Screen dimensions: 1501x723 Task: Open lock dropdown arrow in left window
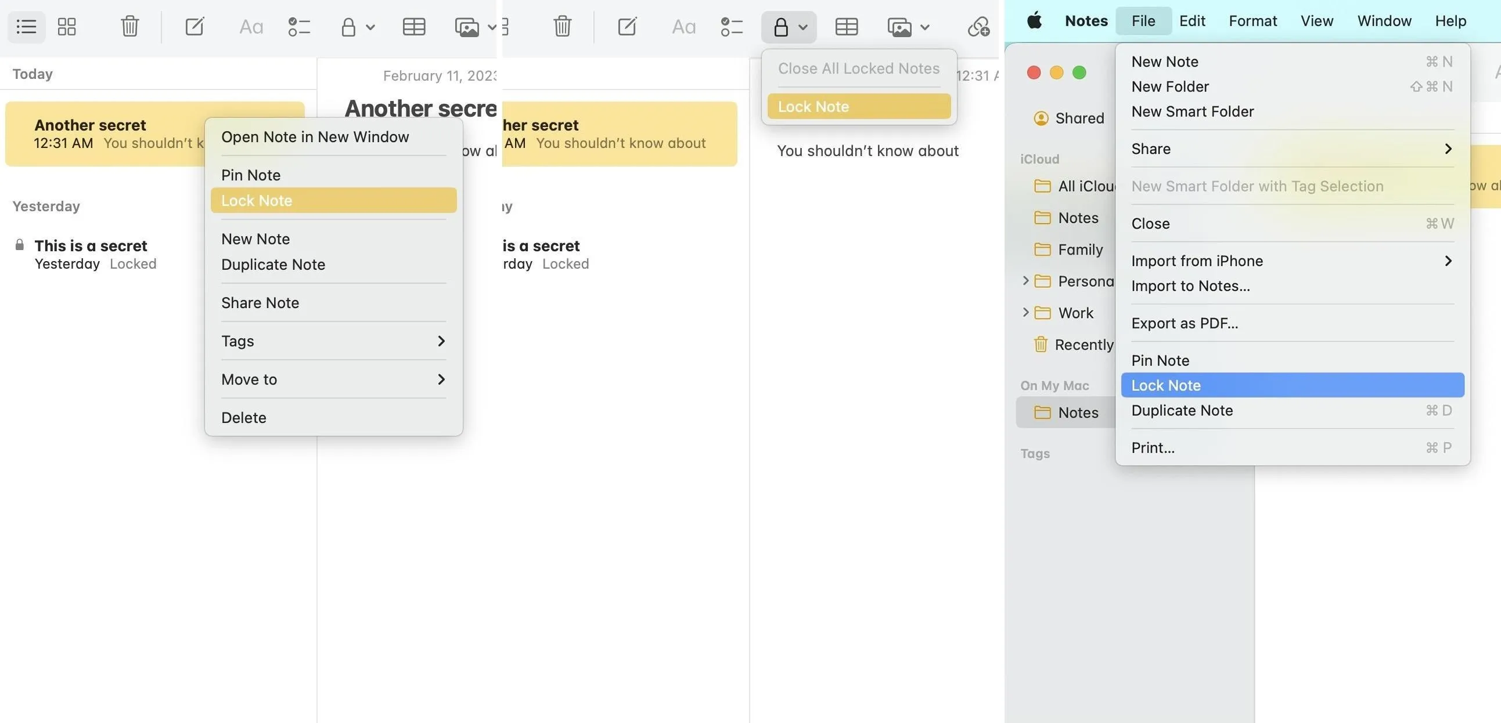click(x=370, y=27)
